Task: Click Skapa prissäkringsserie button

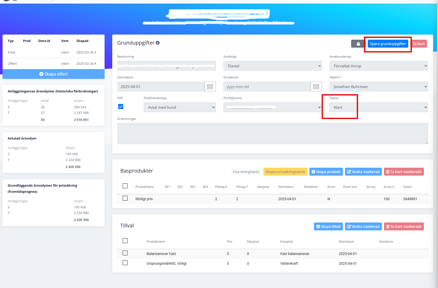Action: click(285, 172)
